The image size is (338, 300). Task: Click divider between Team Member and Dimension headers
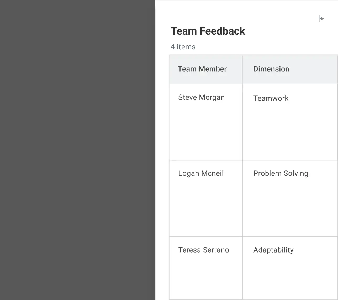[242, 69]
